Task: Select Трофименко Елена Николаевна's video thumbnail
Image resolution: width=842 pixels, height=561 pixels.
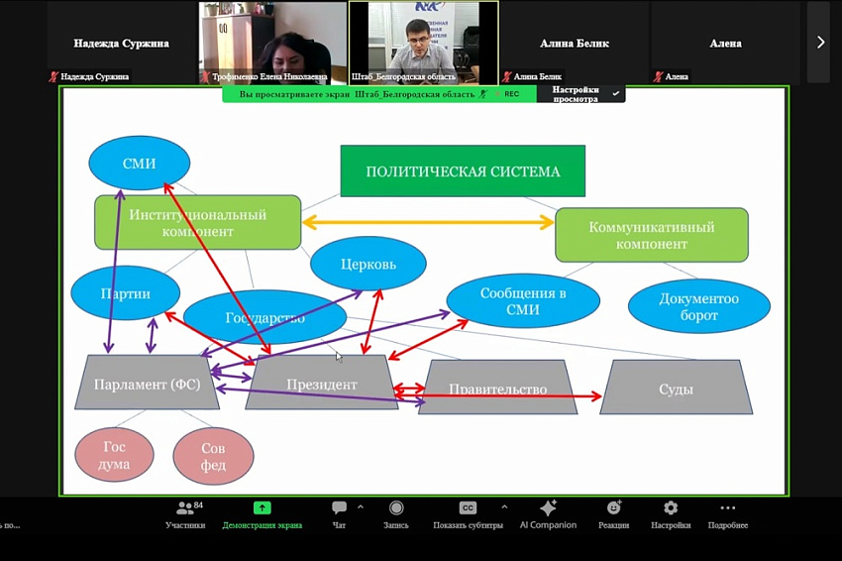Action: click(x=271, y=40)
